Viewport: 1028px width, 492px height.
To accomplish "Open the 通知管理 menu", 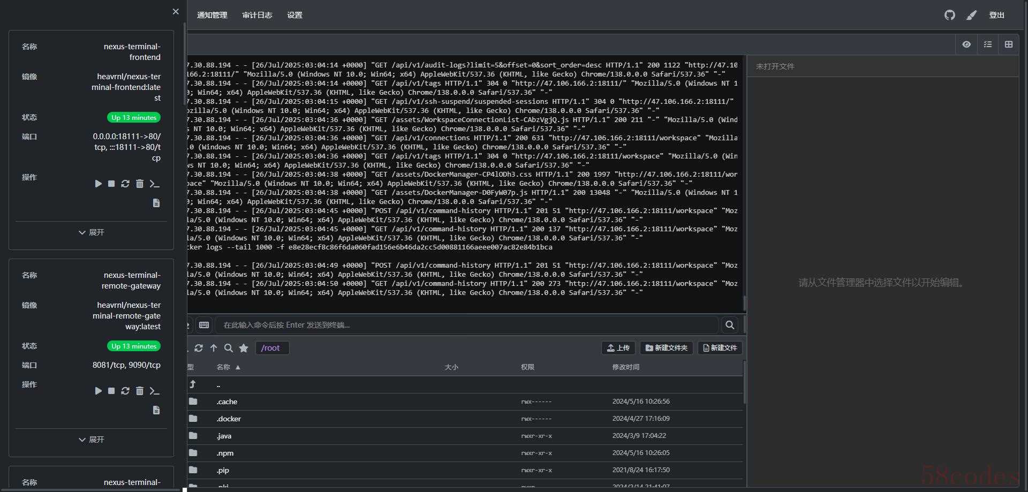I will [x=212, y=15].
